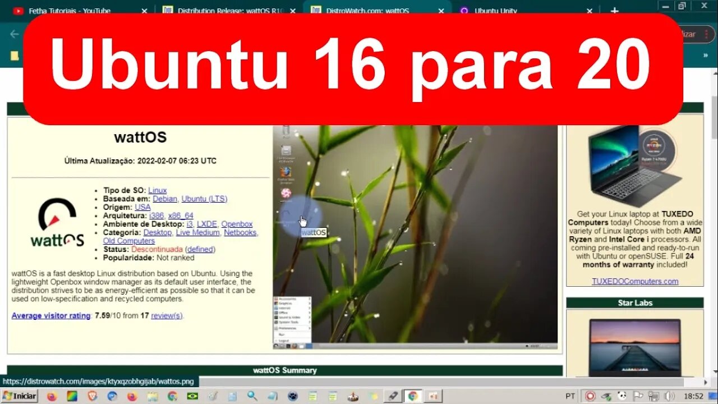Open the Netbooks category link
Image resolution: width=718 pixels, height=404 pixels.
[x=240, y=232]
